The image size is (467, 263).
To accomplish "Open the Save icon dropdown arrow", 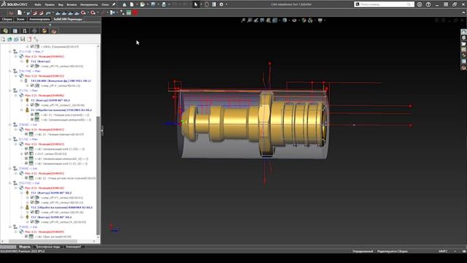I will (x=158, y=4).
